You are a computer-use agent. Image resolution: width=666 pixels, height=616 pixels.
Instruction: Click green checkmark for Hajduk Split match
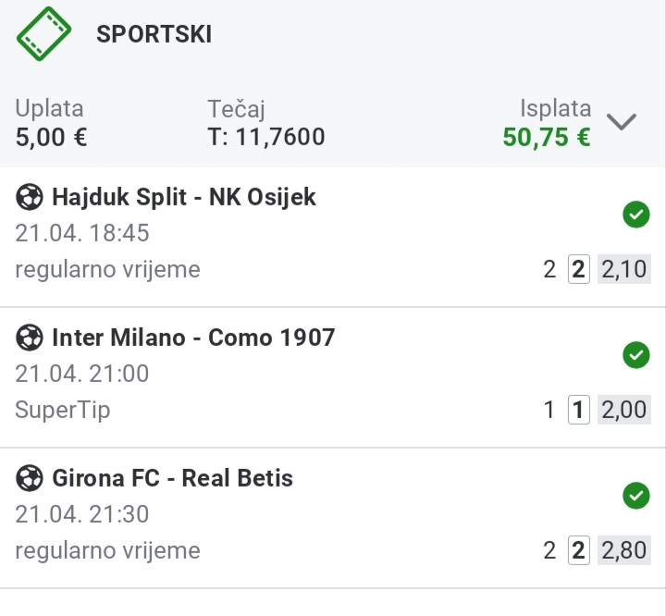[x=635, y=216]
